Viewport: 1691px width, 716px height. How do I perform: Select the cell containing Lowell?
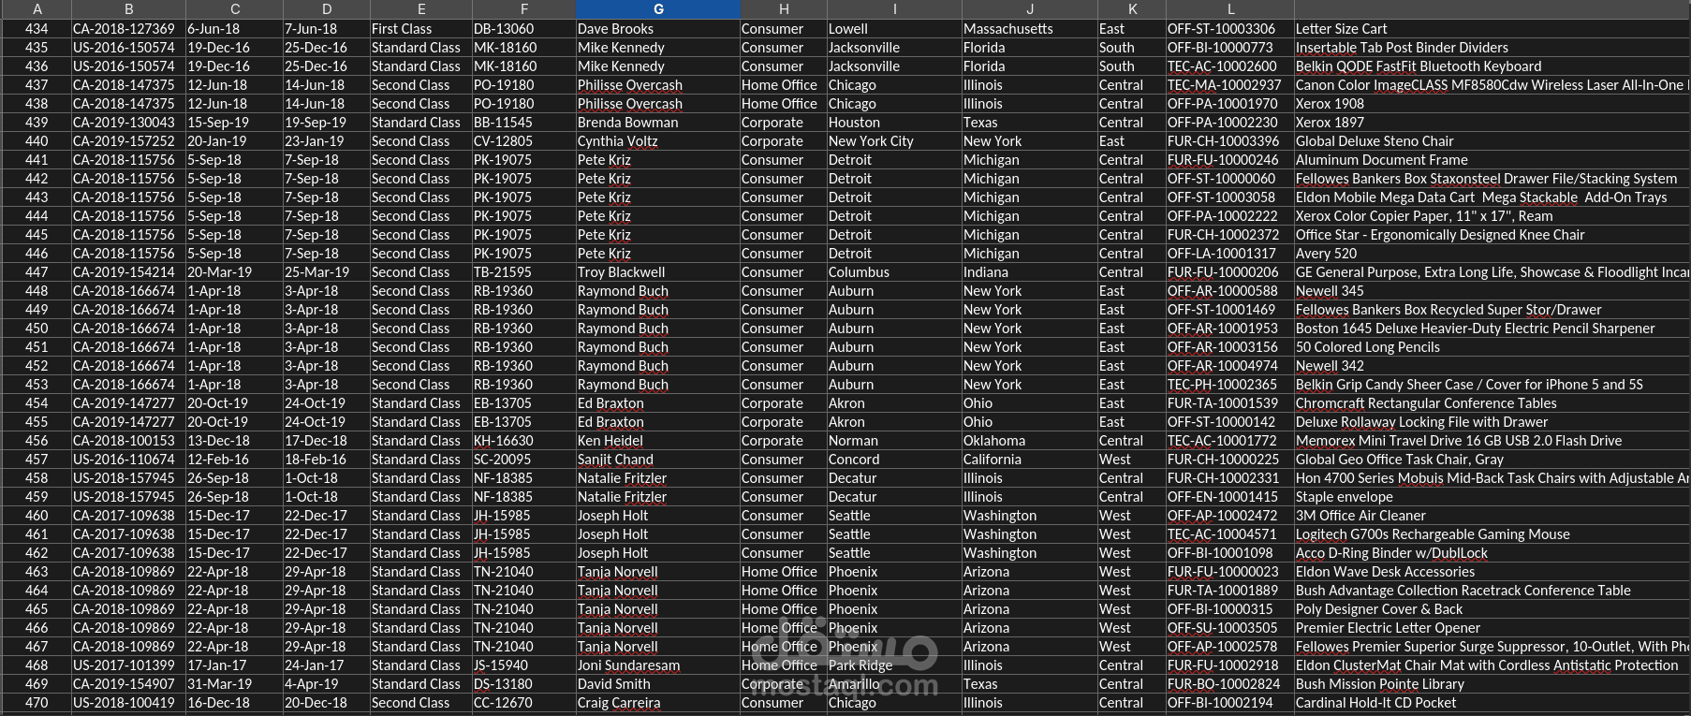pos(893,29)
